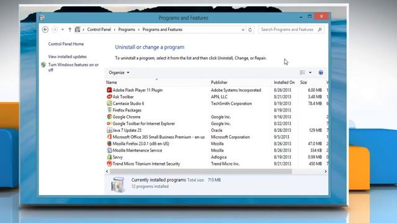Minimize the Programs and Features window

[301, 17]
